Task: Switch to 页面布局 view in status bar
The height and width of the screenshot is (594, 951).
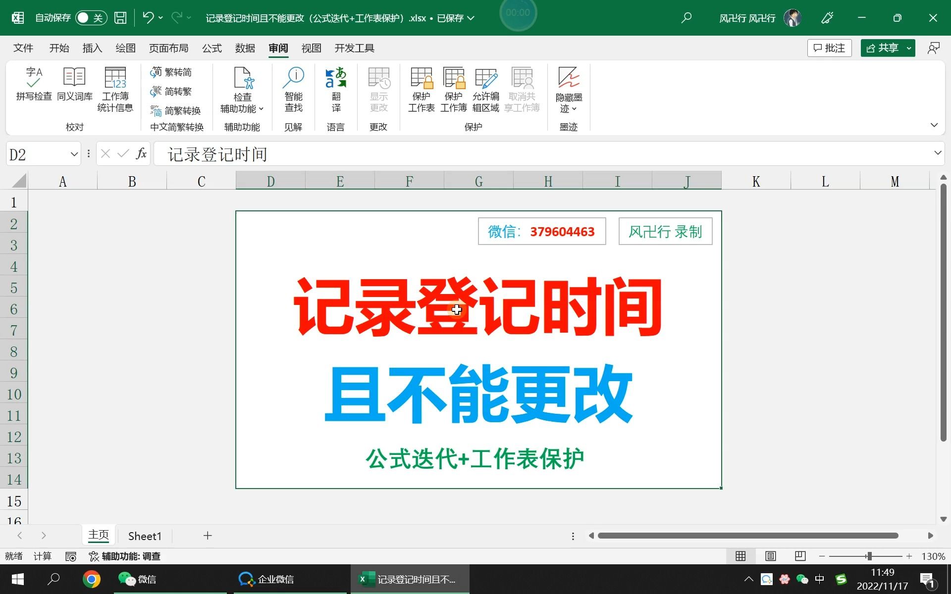Action: click(x=770, y=556)
